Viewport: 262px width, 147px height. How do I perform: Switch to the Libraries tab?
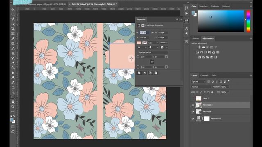pyautogui.click(x=195, y=38)
